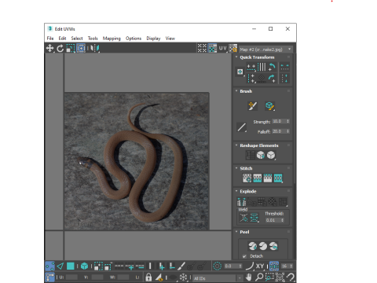
Task: Adjust the weld Threshold spinner arrows
Action: 283,220
